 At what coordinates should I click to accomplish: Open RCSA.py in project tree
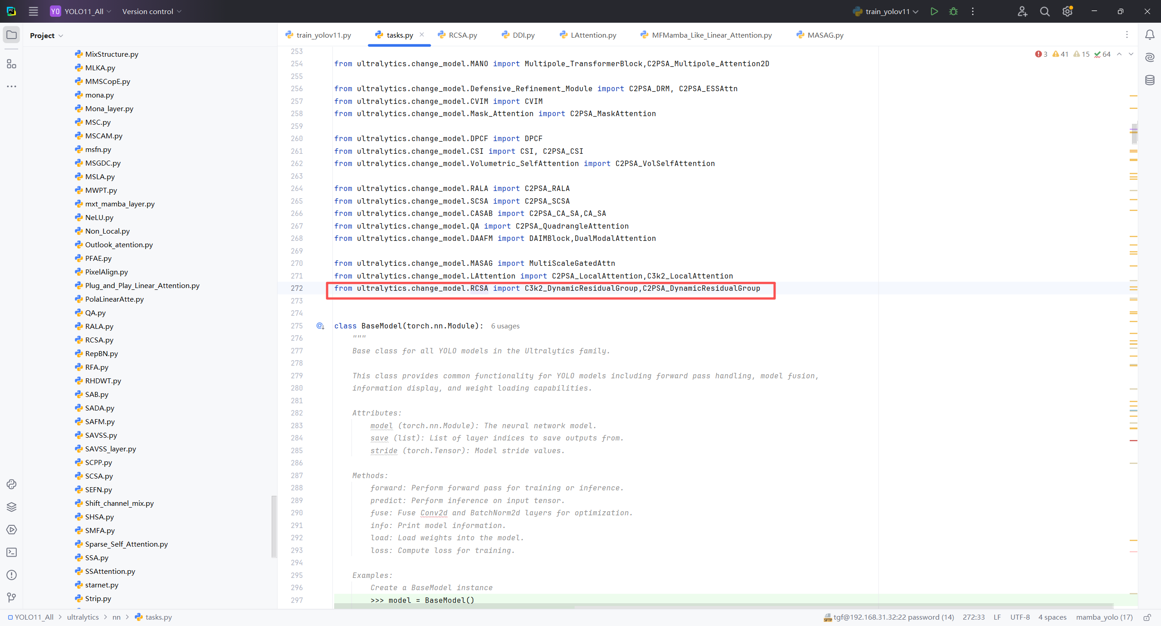coord(99,340)
